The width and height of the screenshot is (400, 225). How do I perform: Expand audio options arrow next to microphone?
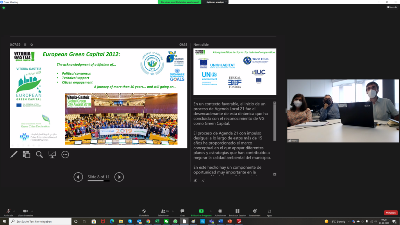(x=15, y=210)
